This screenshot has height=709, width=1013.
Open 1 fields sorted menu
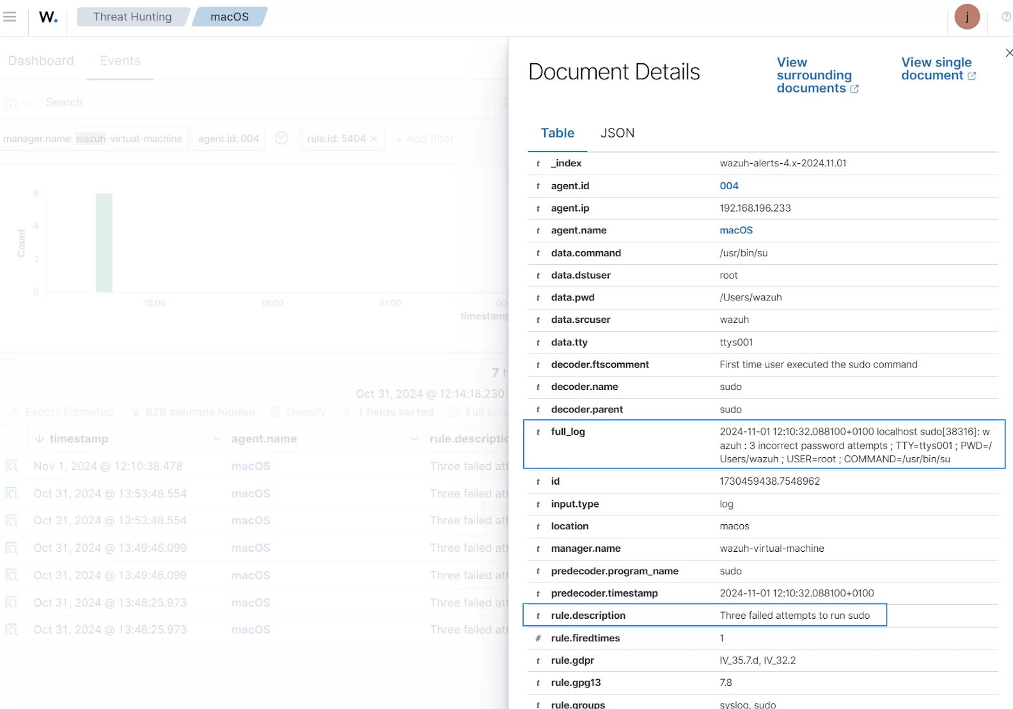point(389,412)
